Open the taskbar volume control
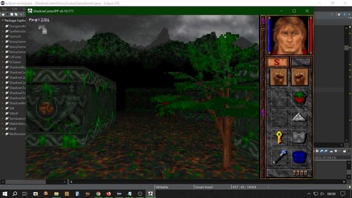 (322, 194)
